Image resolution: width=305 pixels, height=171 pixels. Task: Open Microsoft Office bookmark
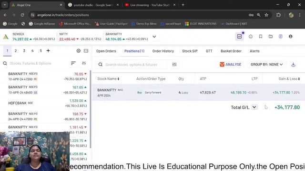point(75,24)
